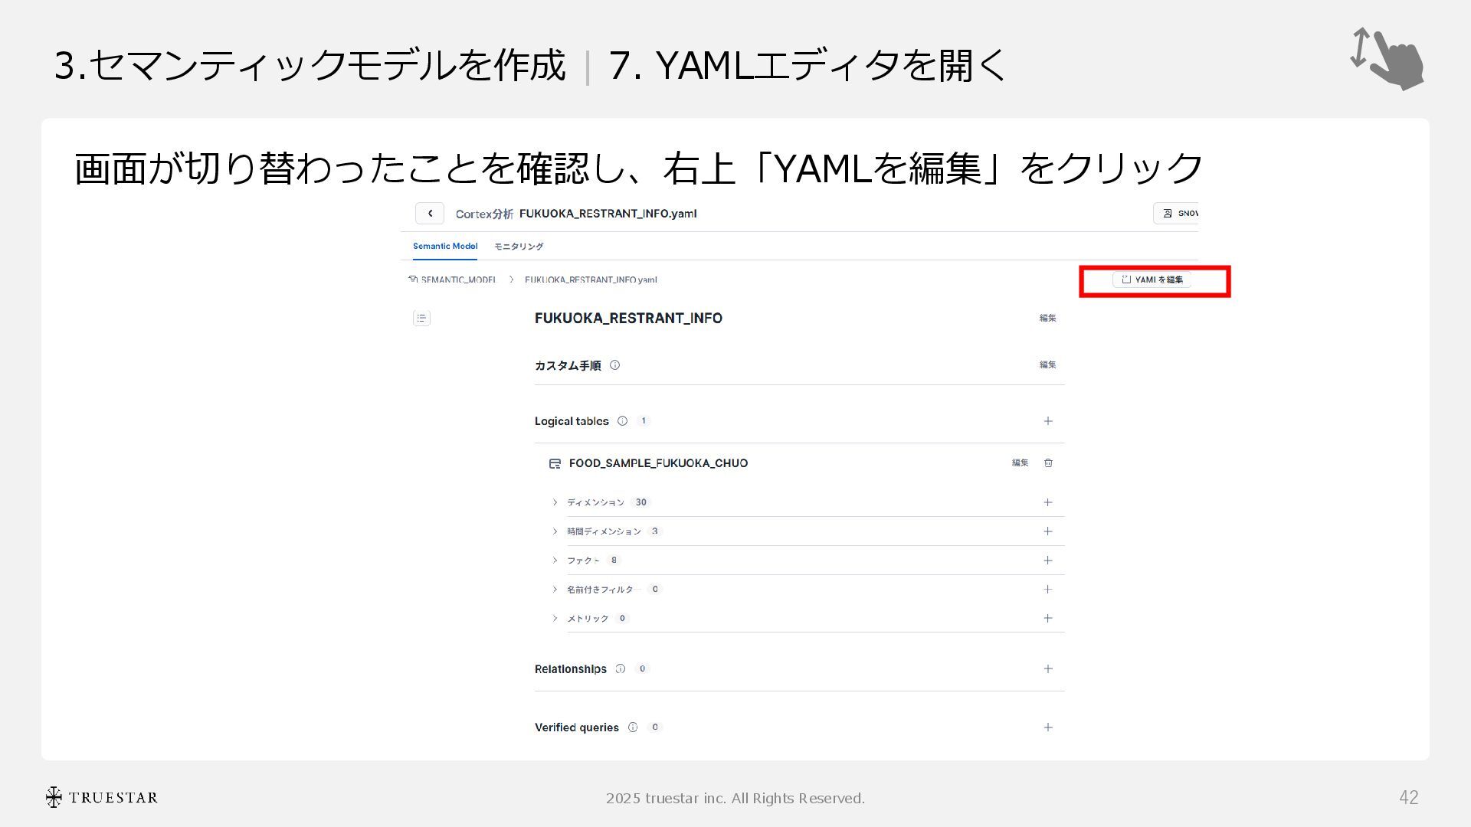This screenshot has height=827, width=1471.
Task: Add a Verified query with plus icon
Action: point(1048,727)
